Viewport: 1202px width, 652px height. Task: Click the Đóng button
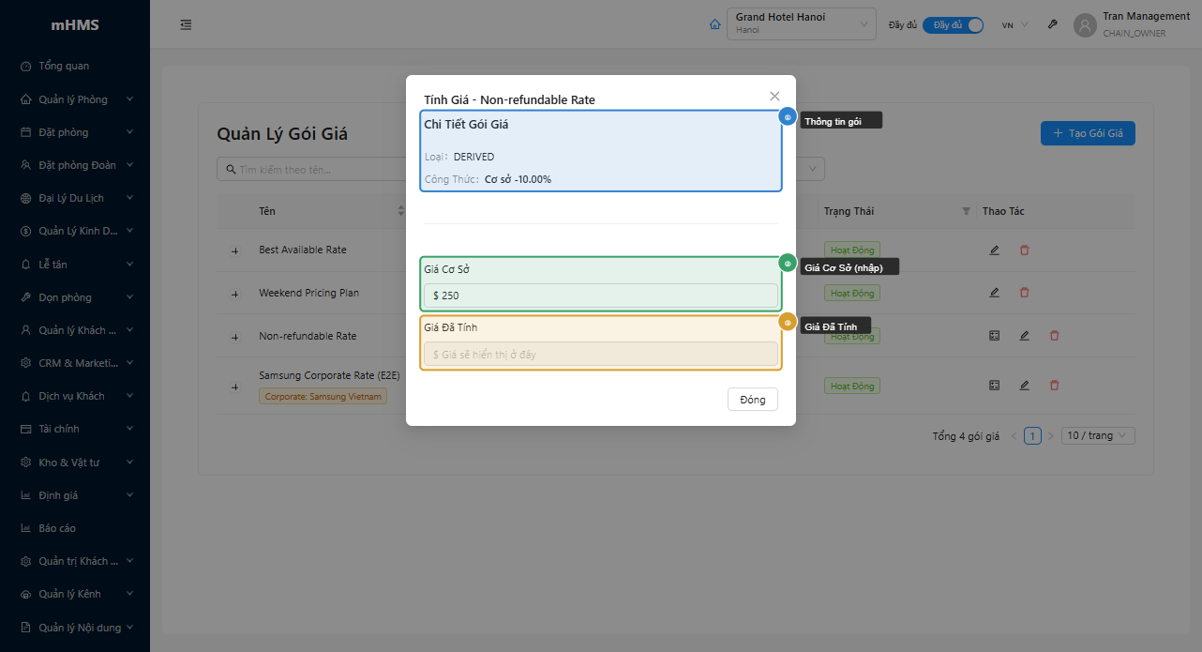pyautogui.click(x=752, y=400)
